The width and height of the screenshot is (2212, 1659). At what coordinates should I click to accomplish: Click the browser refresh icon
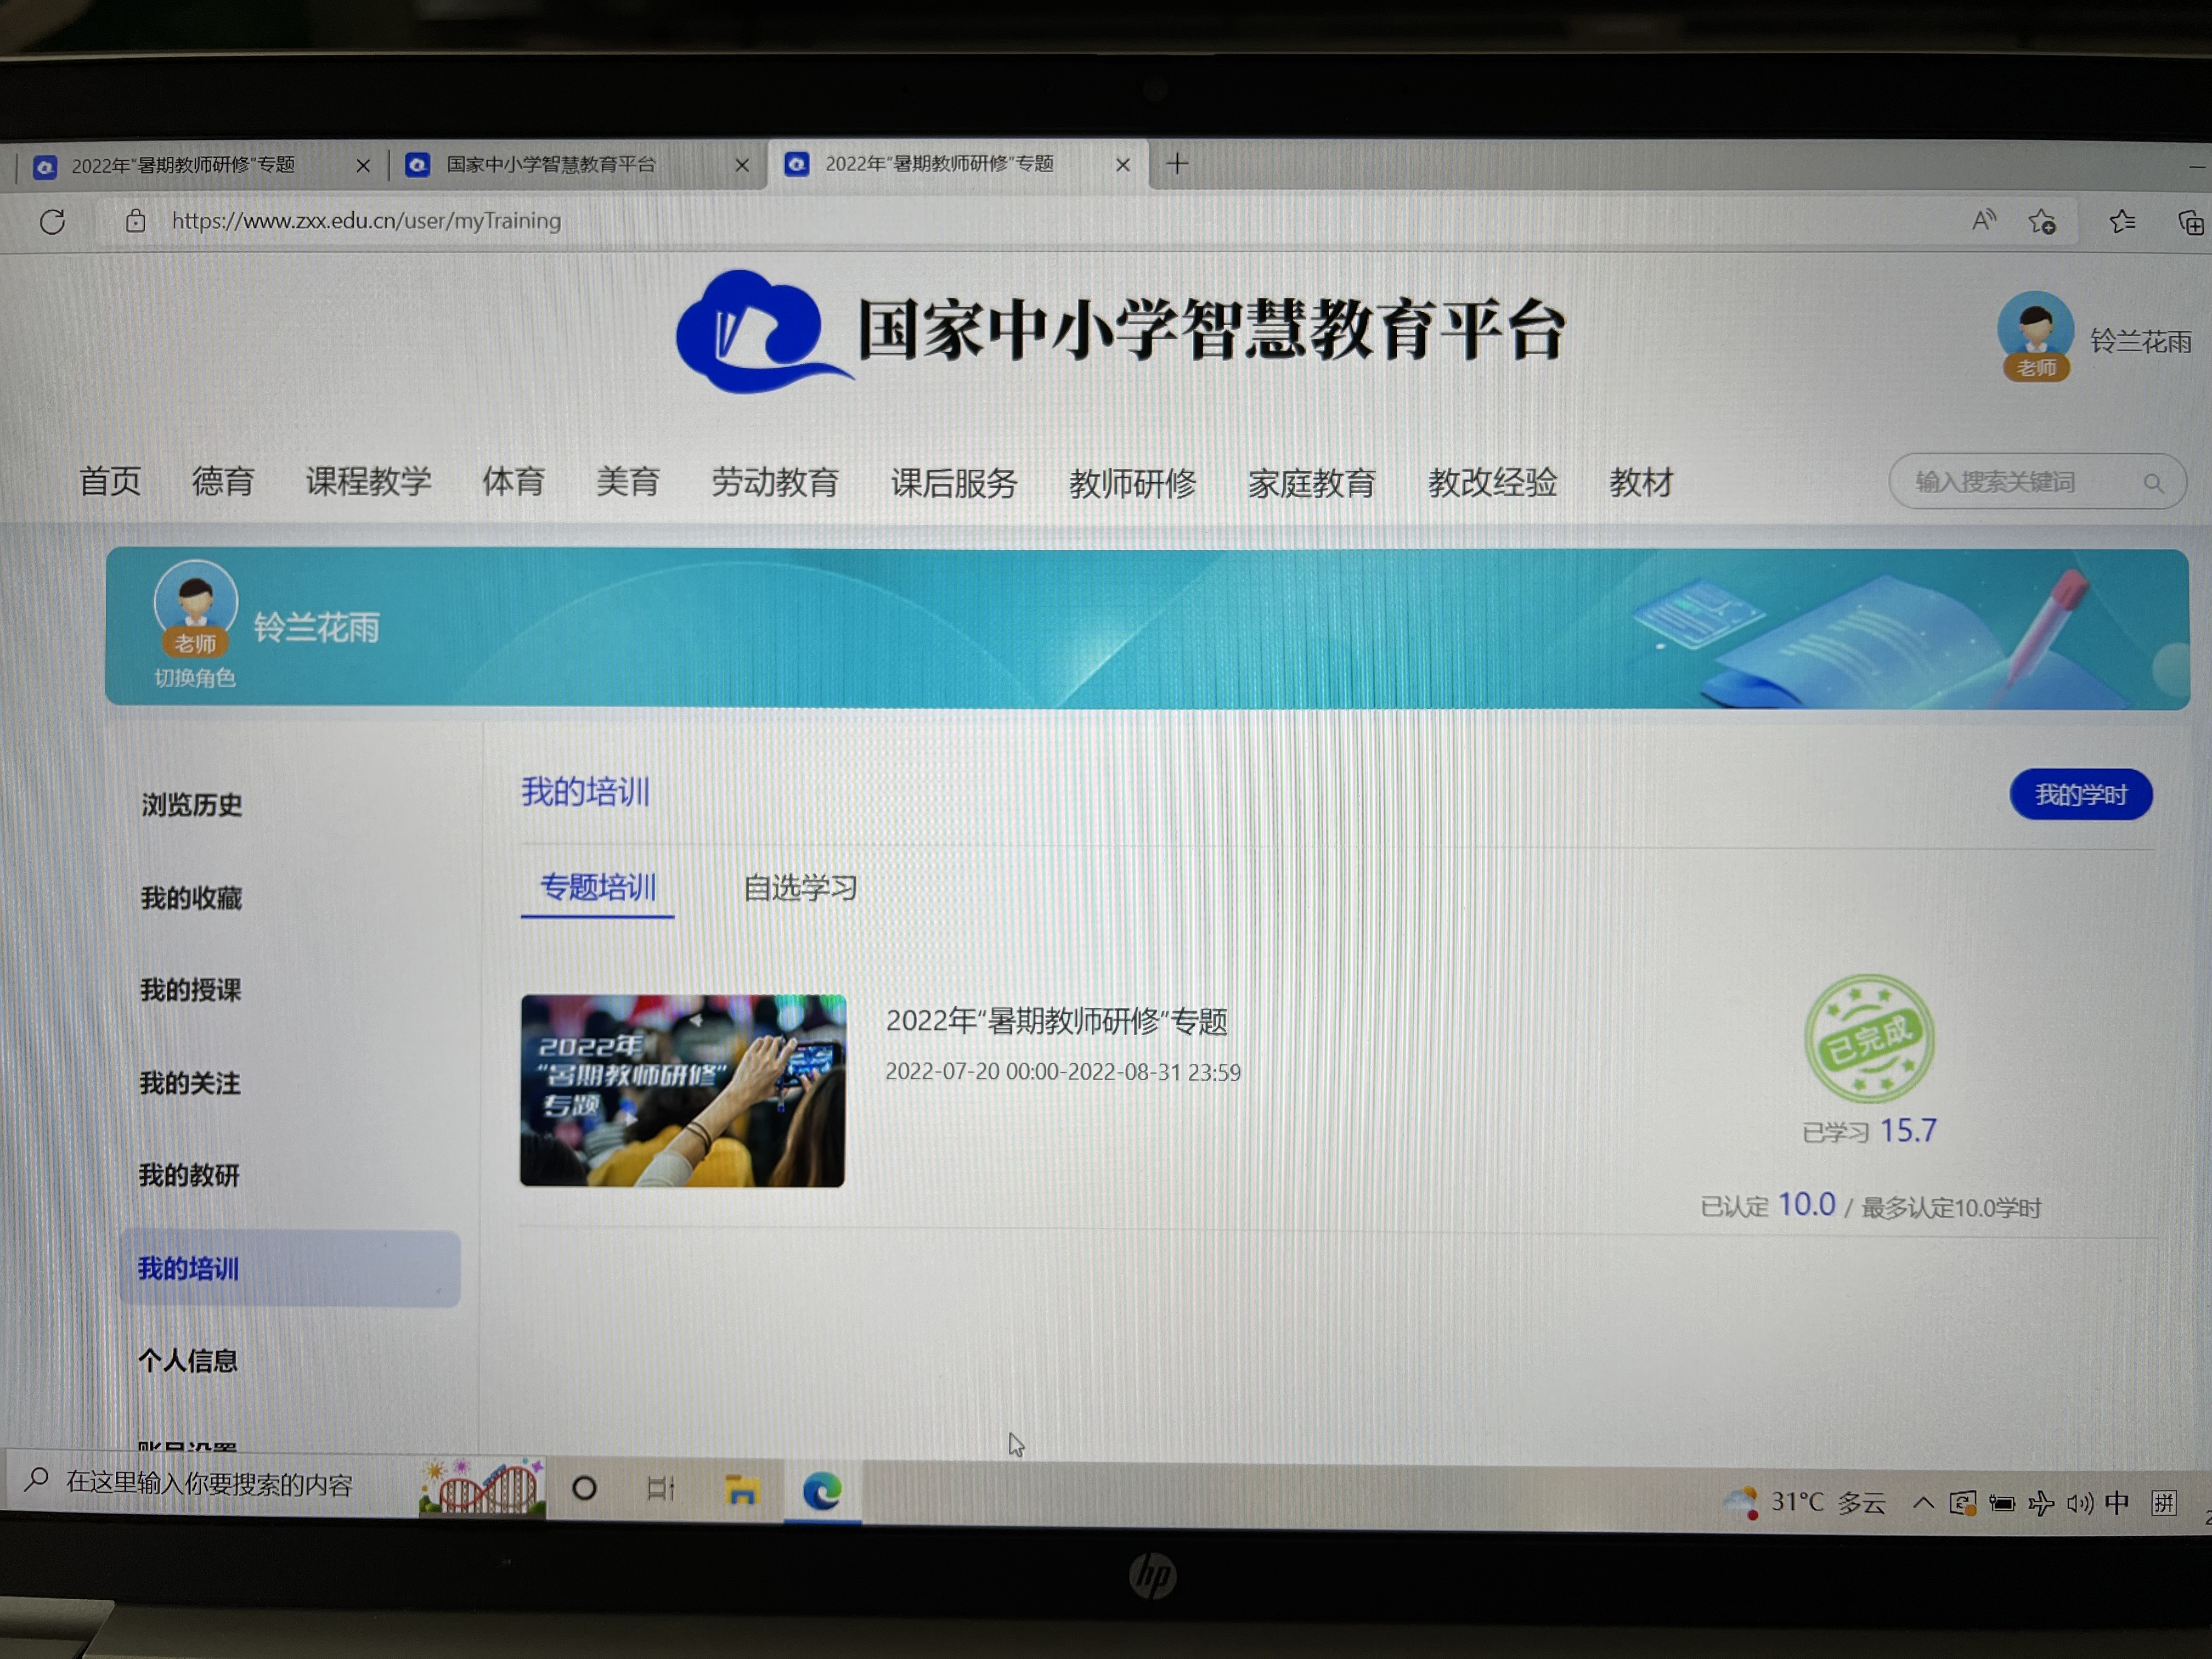(53, 221)
